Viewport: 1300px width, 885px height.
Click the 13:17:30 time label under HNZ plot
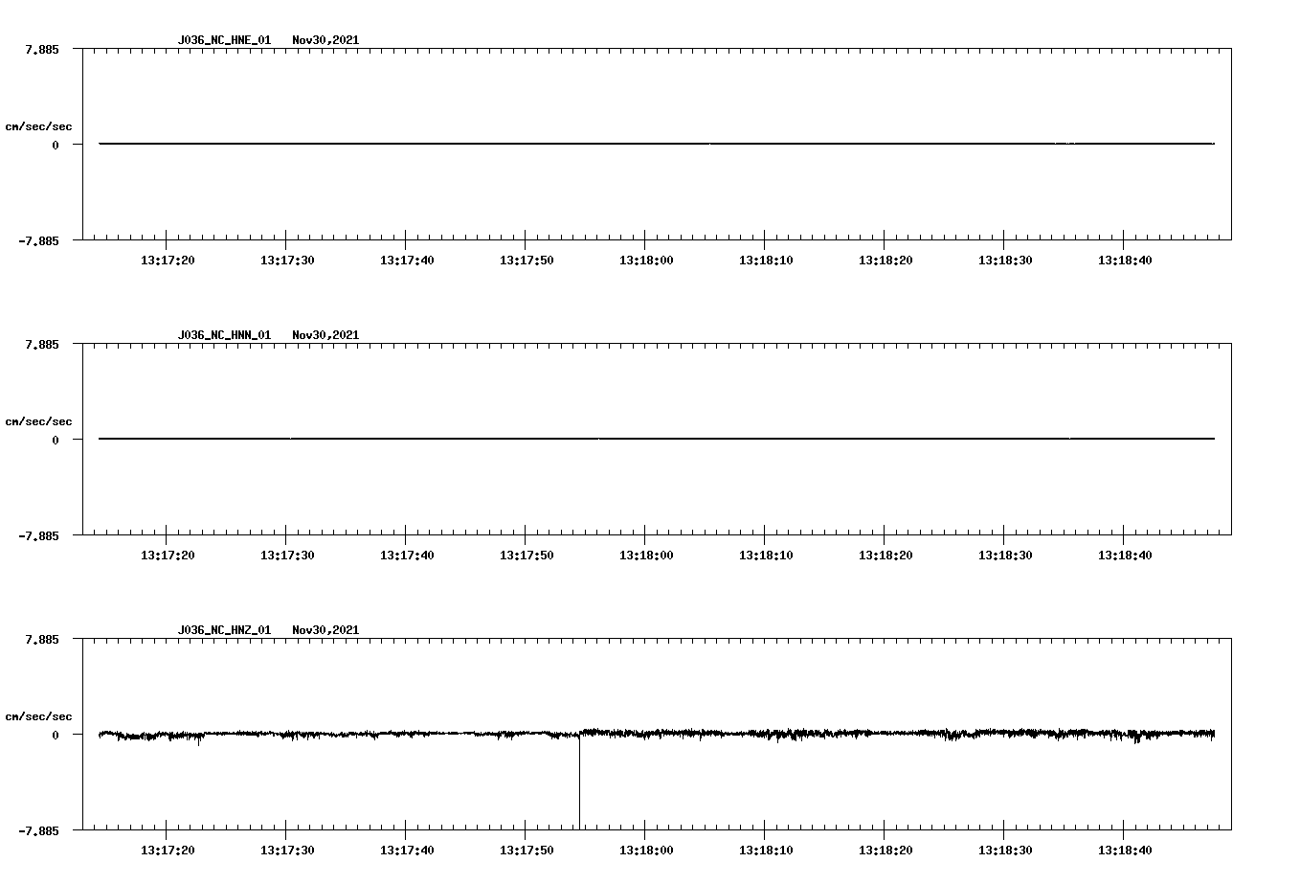[287, 851]
